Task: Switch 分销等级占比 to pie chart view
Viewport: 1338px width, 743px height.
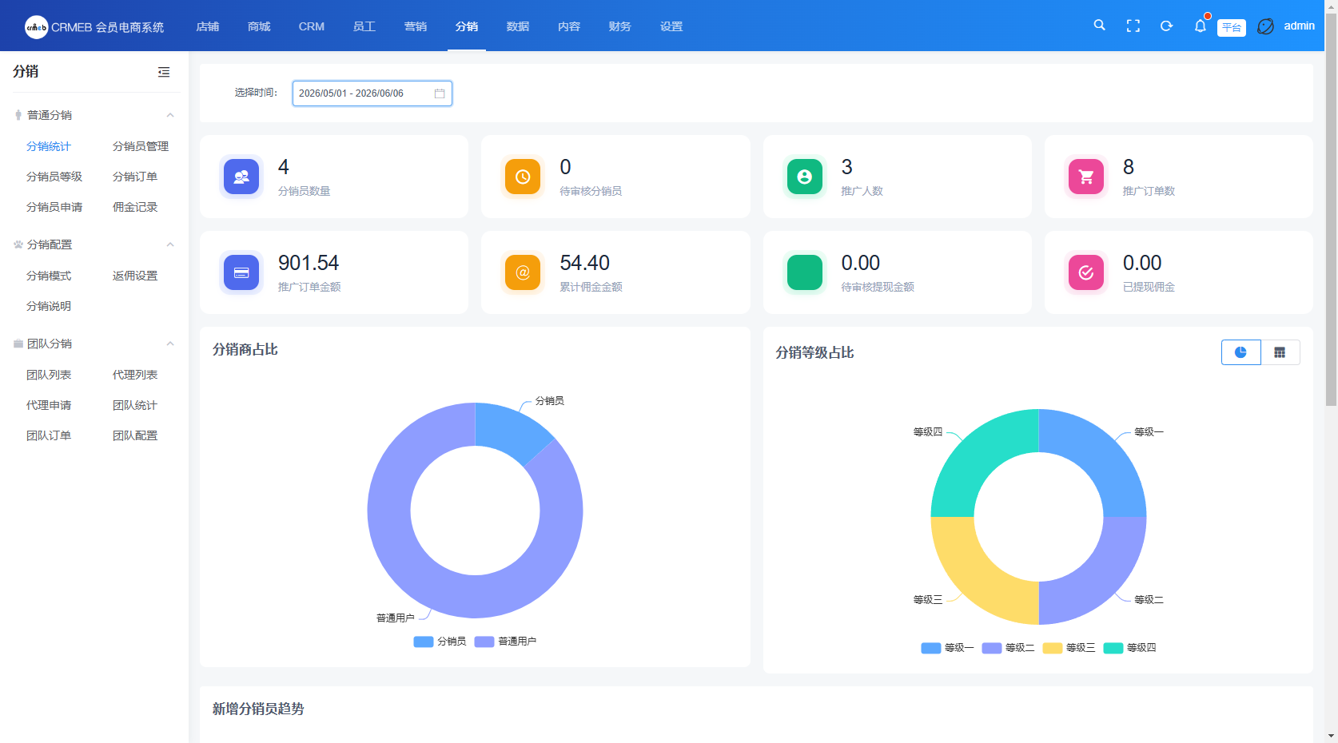Action: point(1240,352)
